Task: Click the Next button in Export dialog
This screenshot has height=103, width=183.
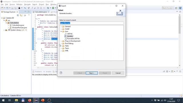Action: pyautogui.click(x=92, y=73)
